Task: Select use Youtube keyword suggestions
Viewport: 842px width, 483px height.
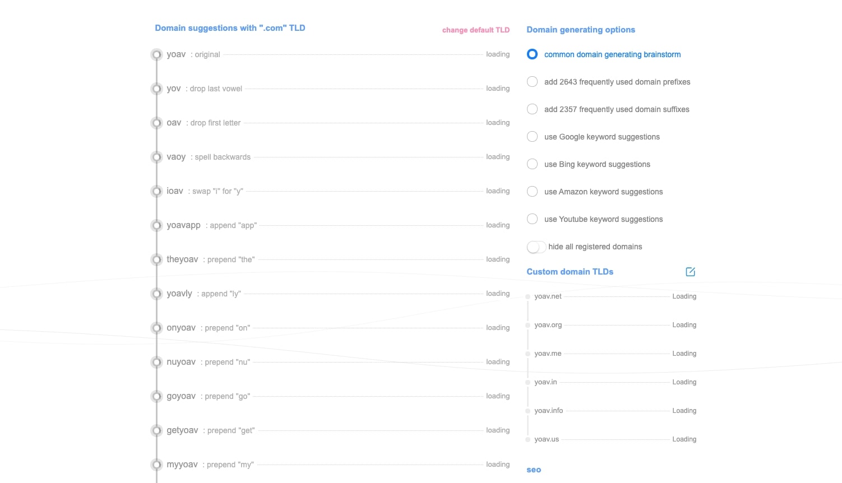Action: tap(533, 219)
